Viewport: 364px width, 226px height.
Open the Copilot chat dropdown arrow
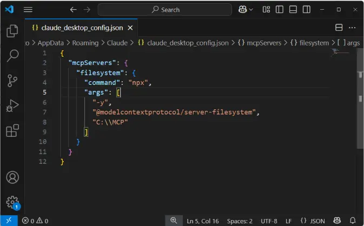pyautogui.click(x=251, y=10)
